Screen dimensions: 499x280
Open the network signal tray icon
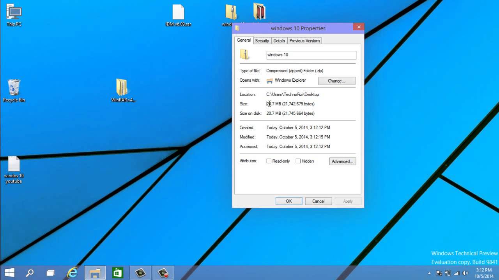[457, 273]
